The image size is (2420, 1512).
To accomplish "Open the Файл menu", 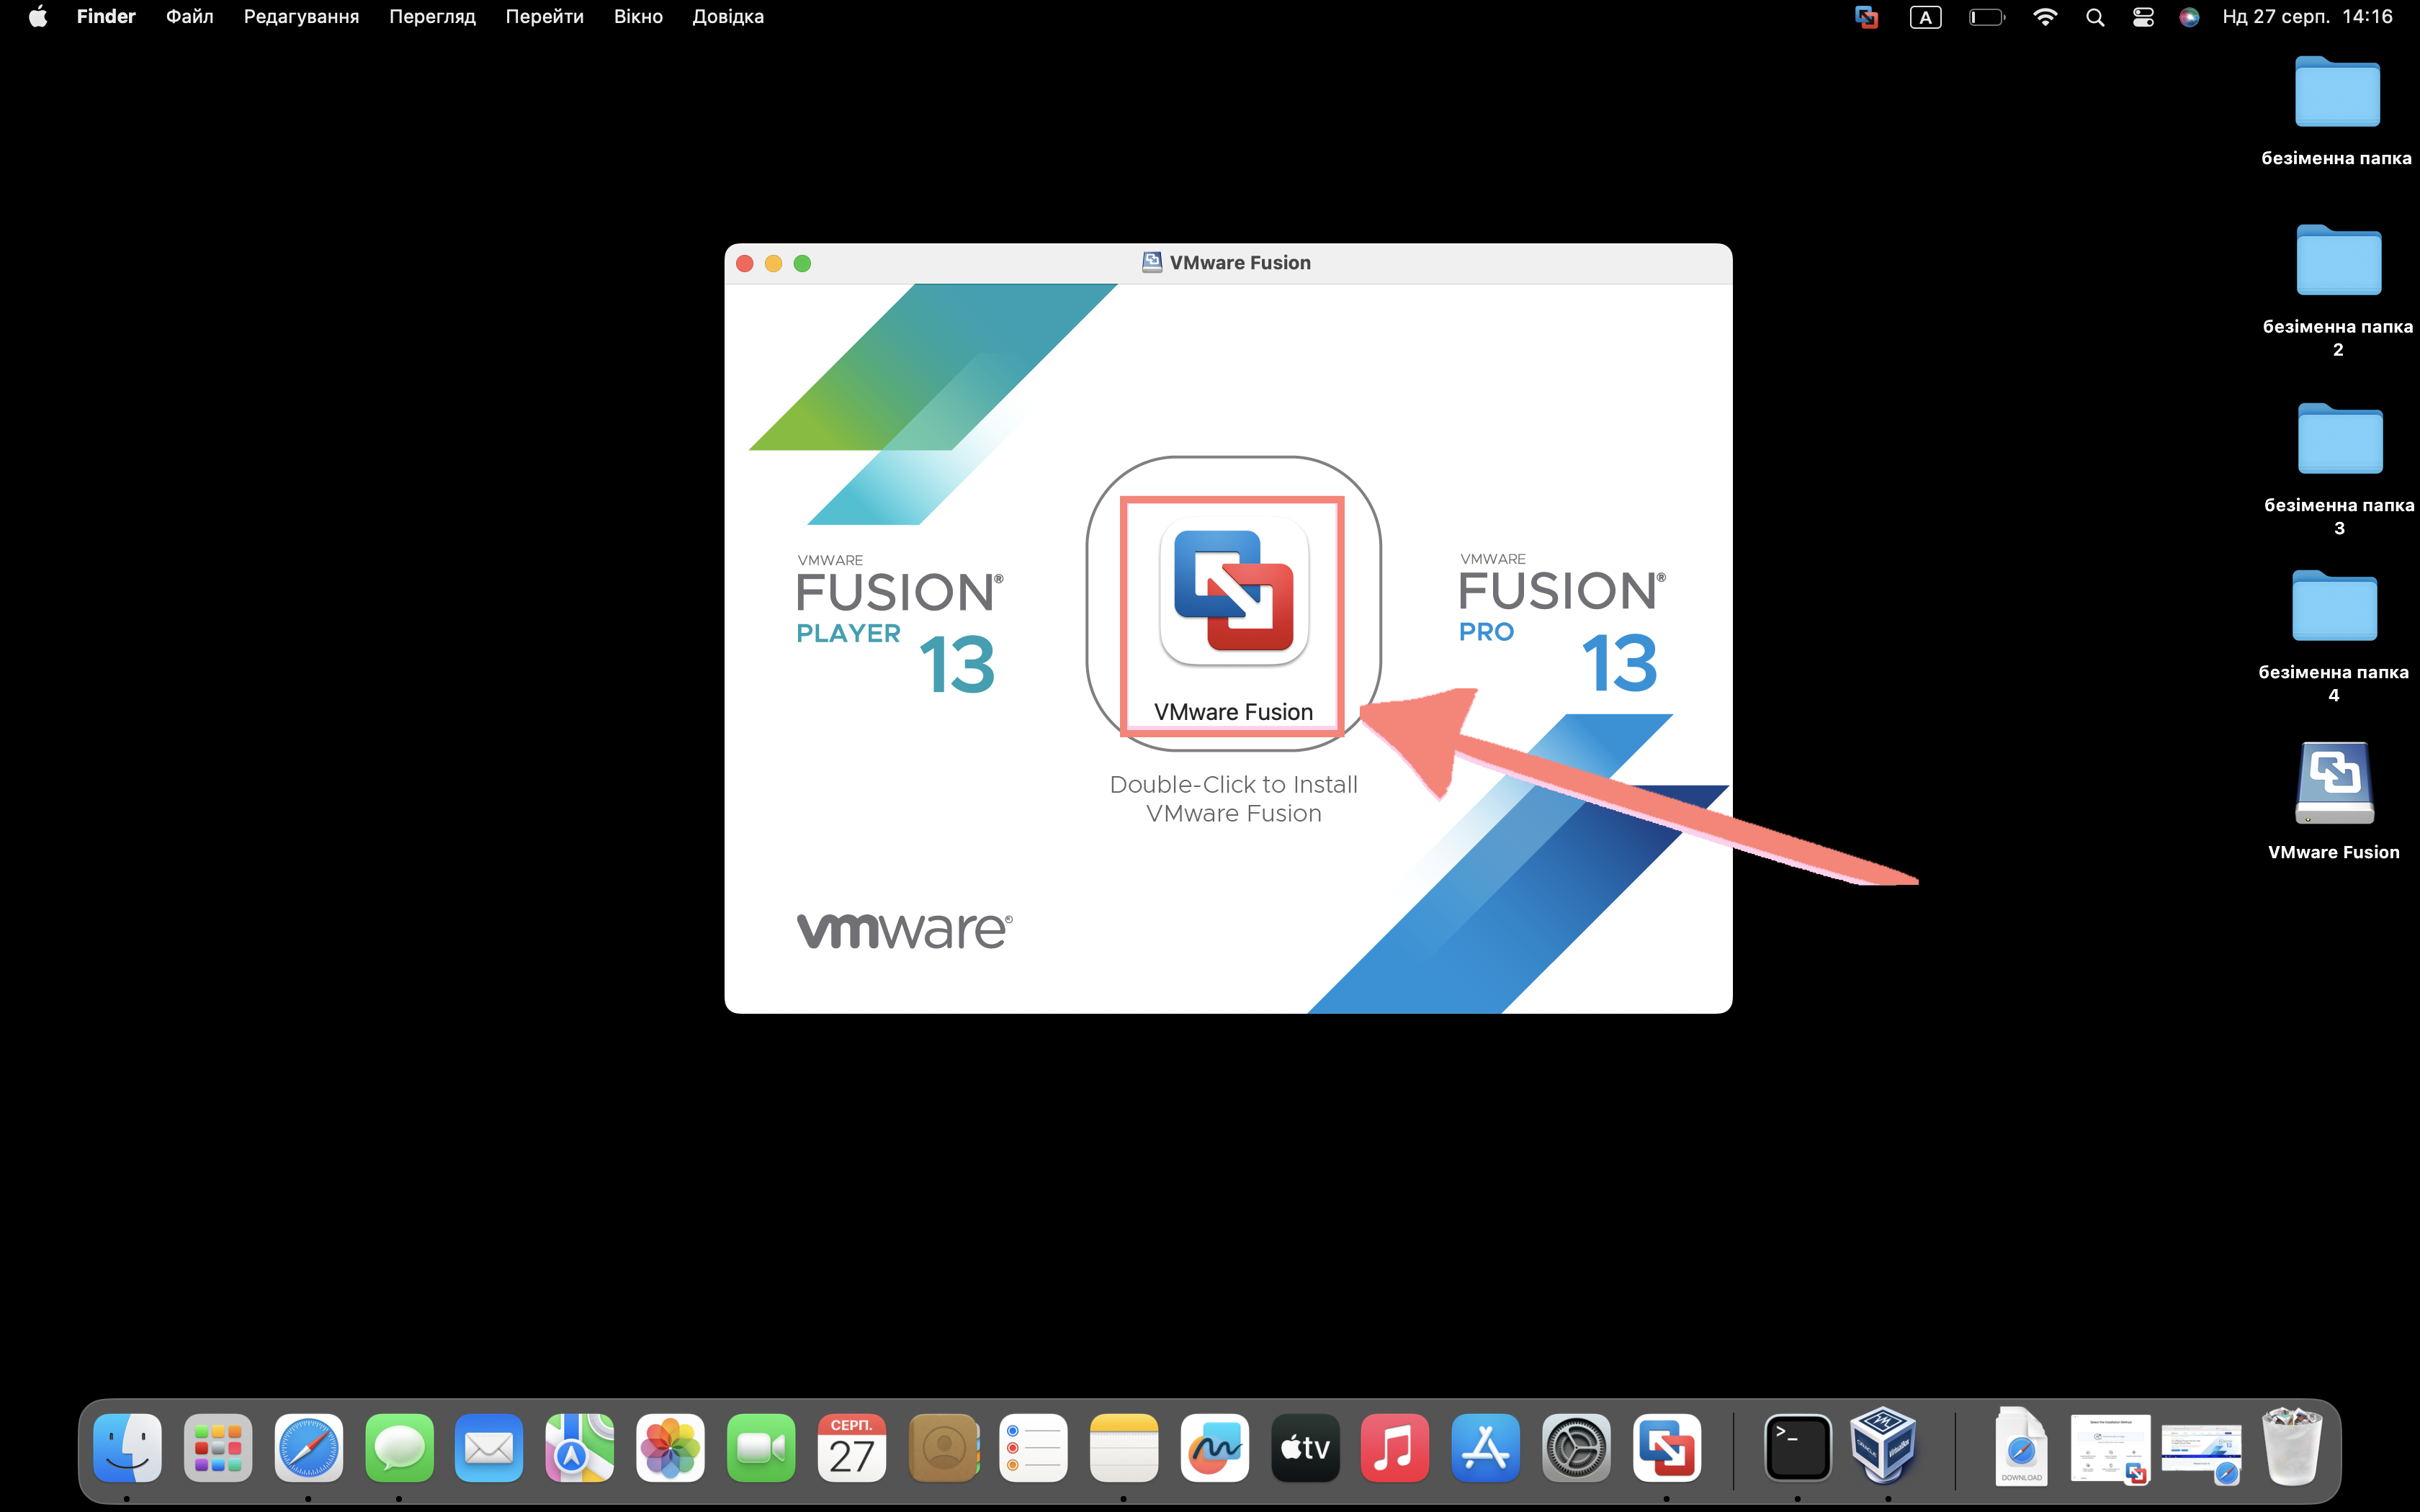I will [190, 16].
